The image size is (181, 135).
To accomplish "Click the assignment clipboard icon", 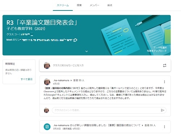I will click(x=47, y=127).
